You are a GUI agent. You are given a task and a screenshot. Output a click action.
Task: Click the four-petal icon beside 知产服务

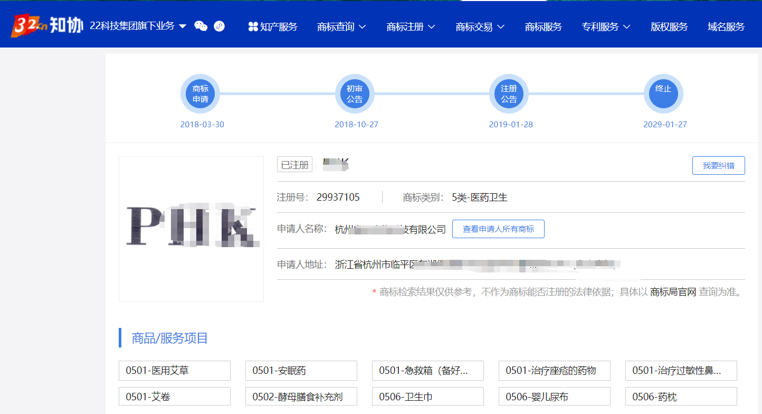(x=253, y=26)
